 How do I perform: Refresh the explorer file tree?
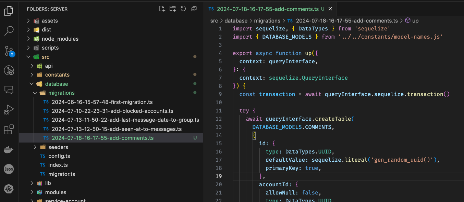coord(183,9)
